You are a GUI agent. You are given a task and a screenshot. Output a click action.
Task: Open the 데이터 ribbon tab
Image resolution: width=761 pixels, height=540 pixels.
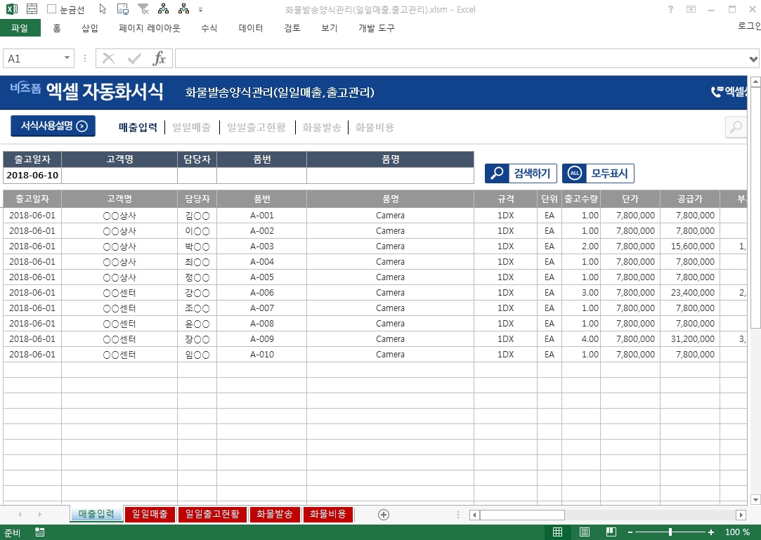(251, 28)
